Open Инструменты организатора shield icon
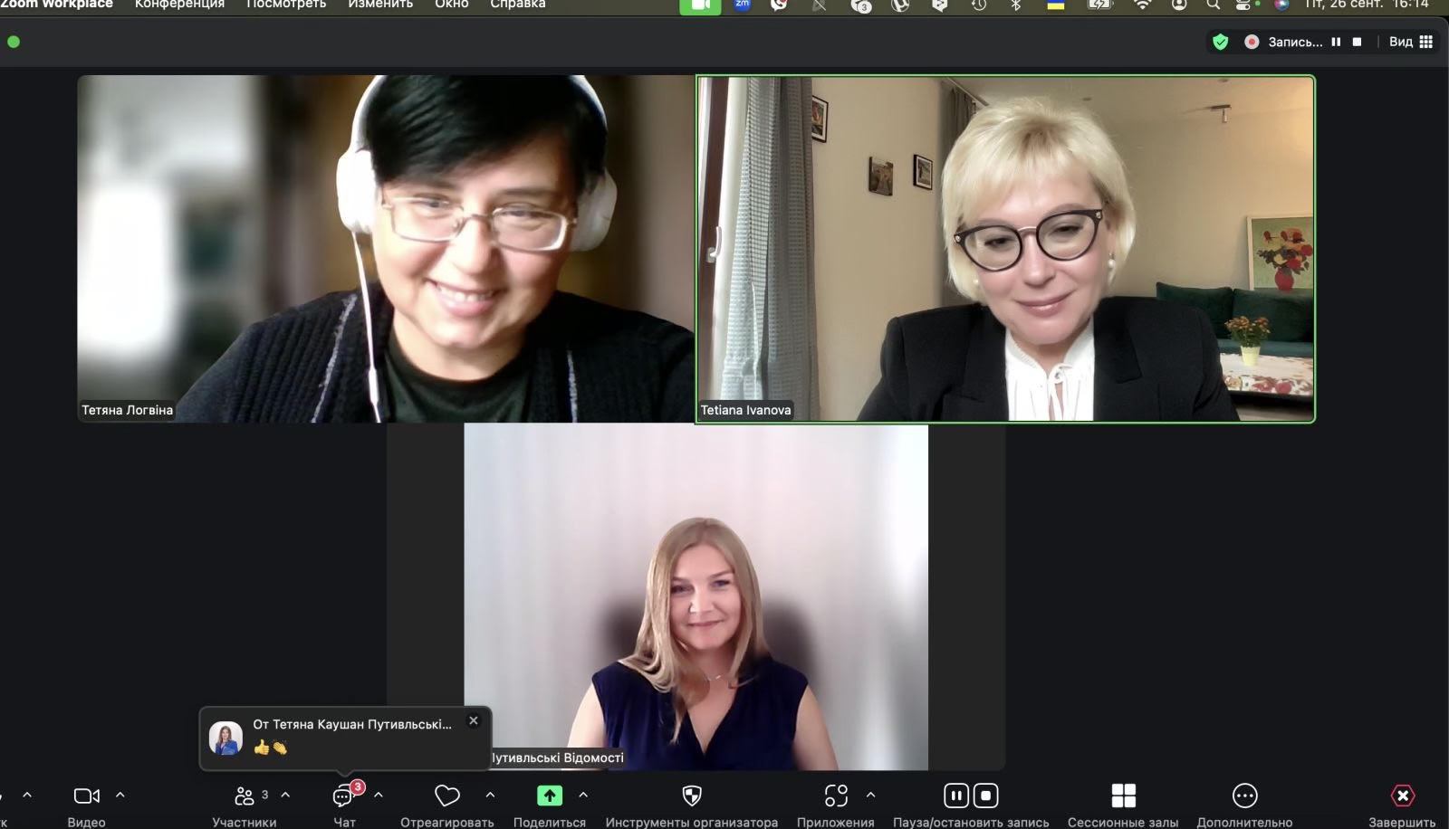Viewport: 1449px width, 829px height. [x=691, y=796]
